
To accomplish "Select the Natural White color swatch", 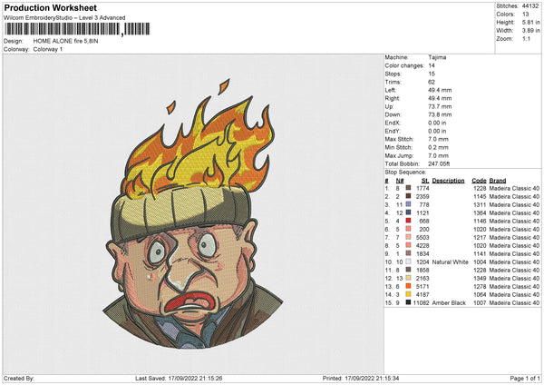I will tap(408, 262).
